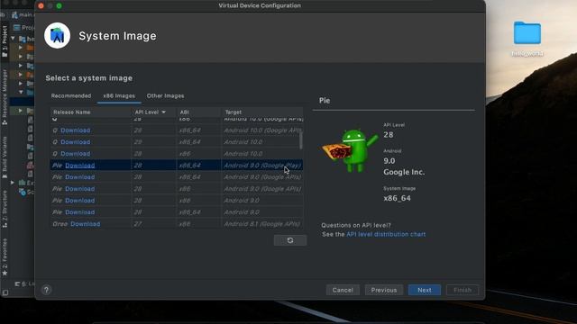Open the help question mark button
Image resolution: width=577 pixels, height=324 pixels.
[x=46, y=290]
